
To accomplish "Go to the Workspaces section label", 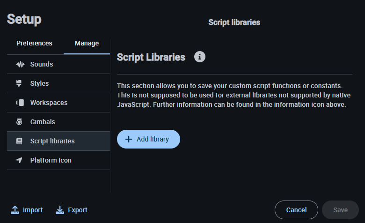I will pyautogui.click(x=49, y=103).
